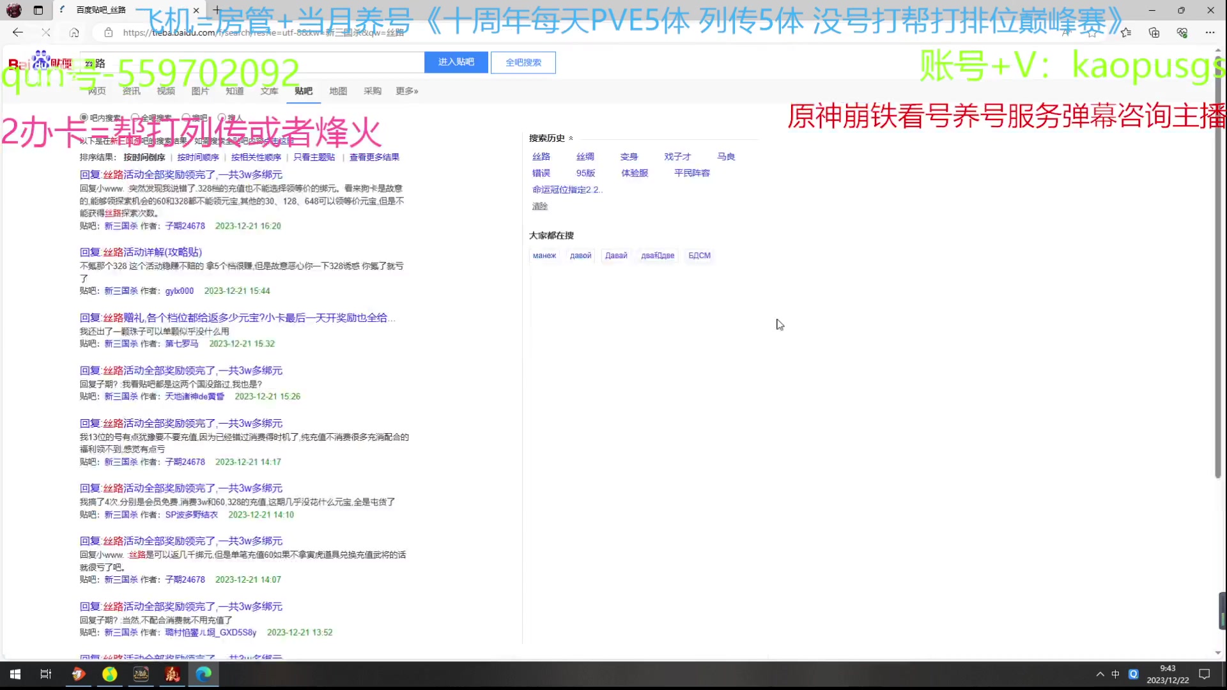The height and width of the screenshot is (690, 1227).
Task: Toggle the Chinese input method indicator
Action: click(1115, 674)
